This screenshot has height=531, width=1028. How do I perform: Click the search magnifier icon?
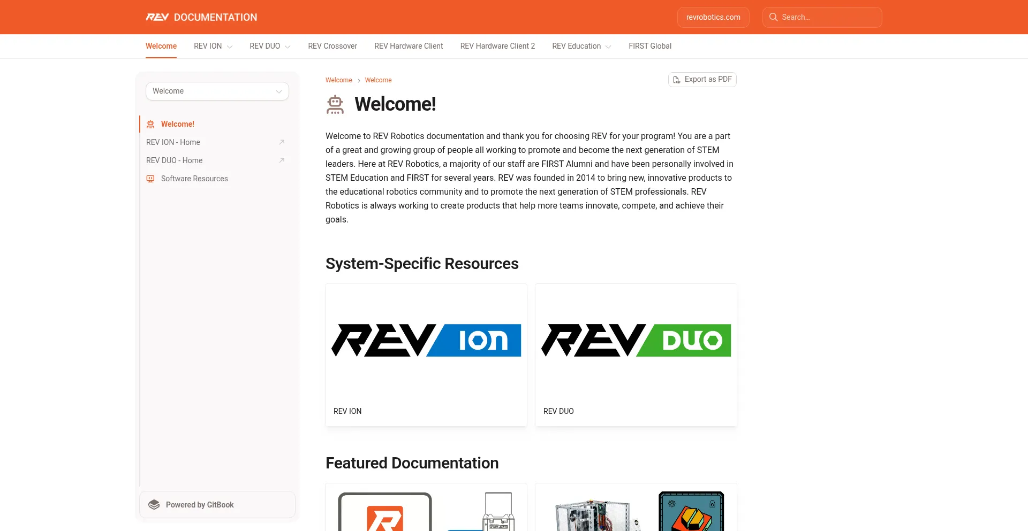click(773, 17)
